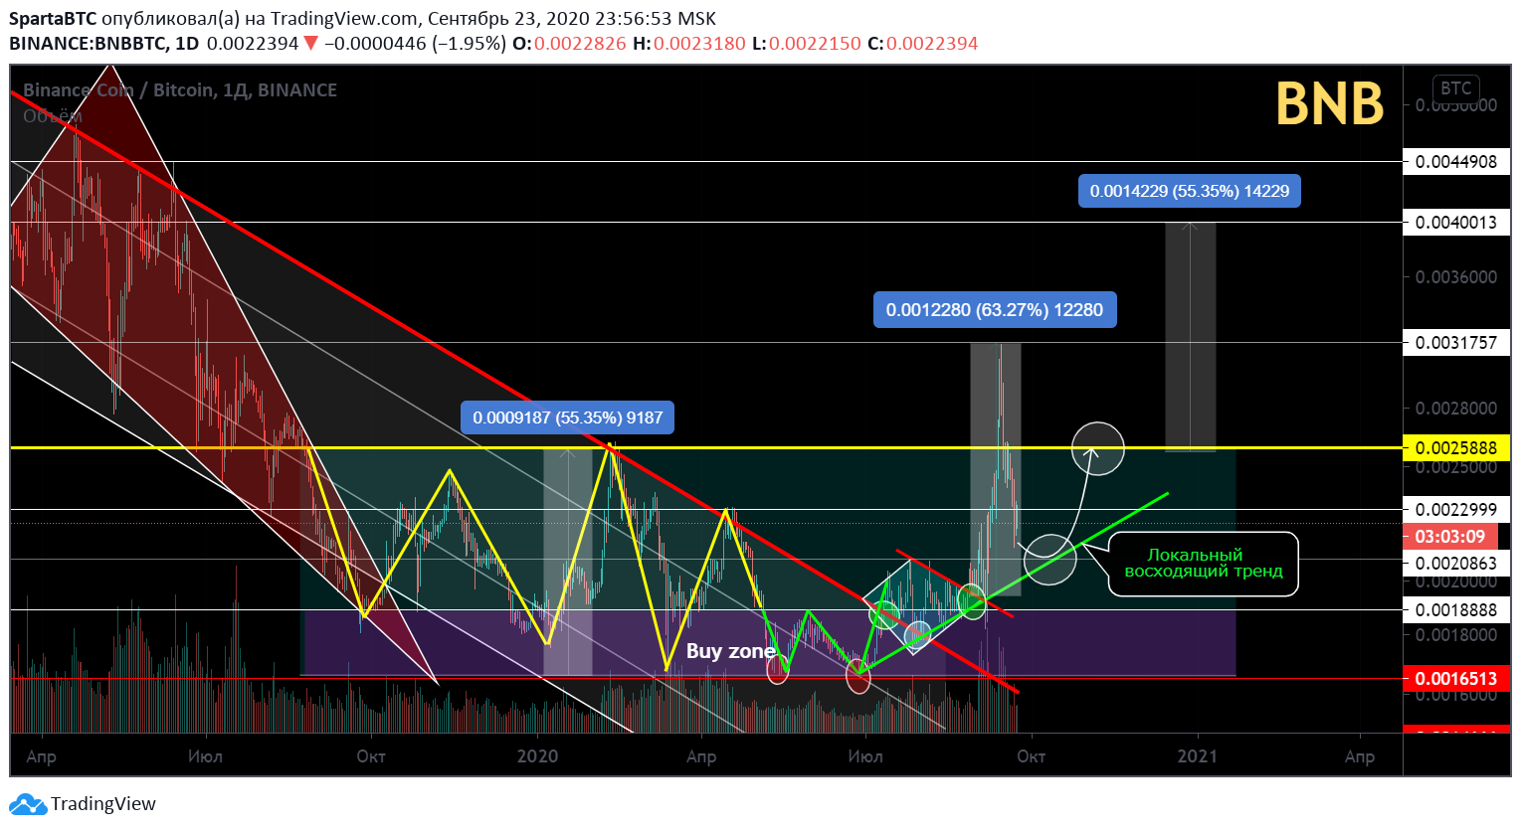Click the Окт label left of 2021 on time axis
Screen dimensions: 1521x831
pyautogui.click(x=1031, y=756)
